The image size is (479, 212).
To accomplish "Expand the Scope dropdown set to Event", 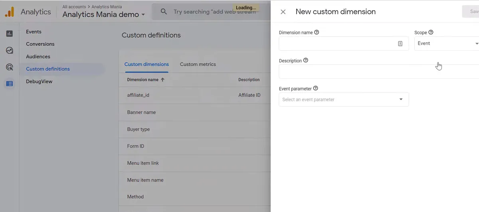I will 447,44.
